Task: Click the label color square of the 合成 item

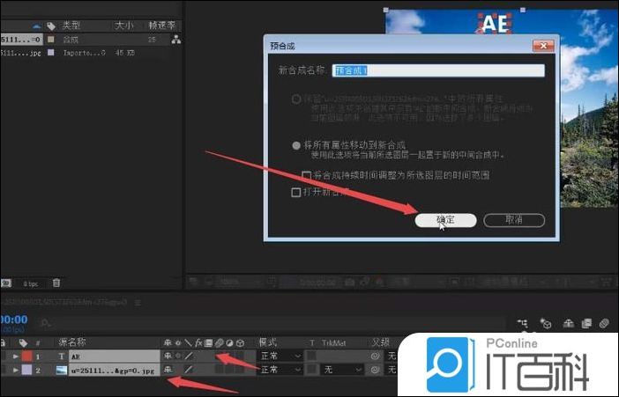Action: (51, 40)
